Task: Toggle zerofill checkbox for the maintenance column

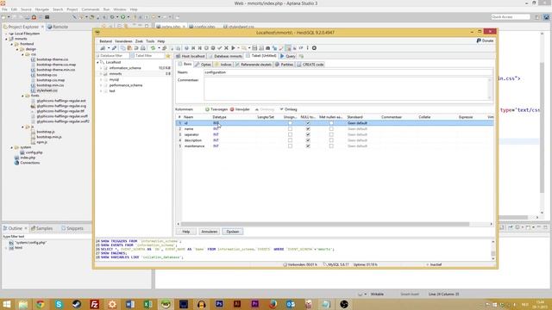Action: pyautogui.click(x=331, y=146)
